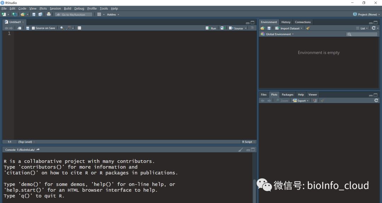382x203 pixels.
Task: Click the Print icon in the main toolbar
Action: coord(49,14)
